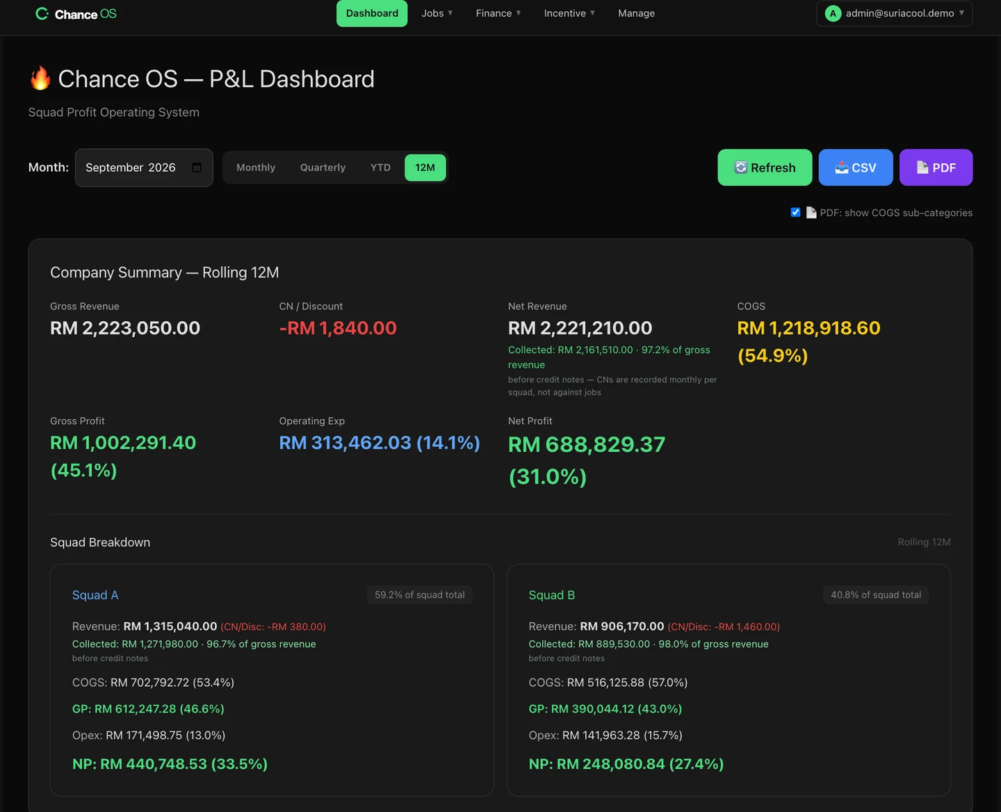Click Squad A COGS: RM 702,792.72 line
The width and height of the screenshot is (1001, 812).
153,683
